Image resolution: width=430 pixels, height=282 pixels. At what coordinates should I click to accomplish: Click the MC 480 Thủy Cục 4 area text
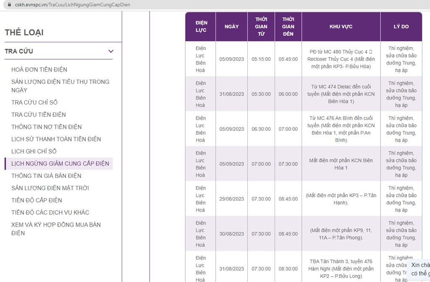pyautogui.click(x=341, y=59)
